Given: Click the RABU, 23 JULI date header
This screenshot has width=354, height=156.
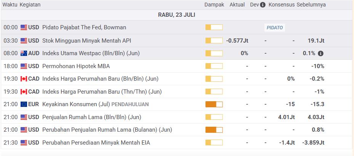Looking at the screenshot, I should pyautogui.click(x=176, y=15).
